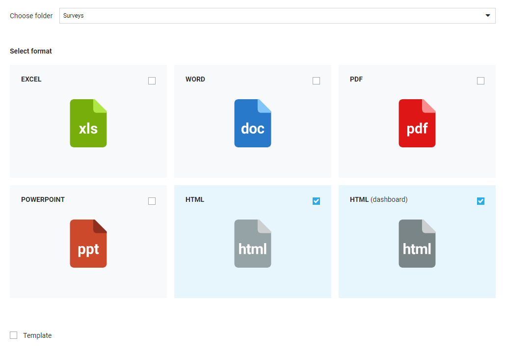Click the POWERPOINT card title
The height and width of the screenshot is (360, 505).
[x=43, y=199]
